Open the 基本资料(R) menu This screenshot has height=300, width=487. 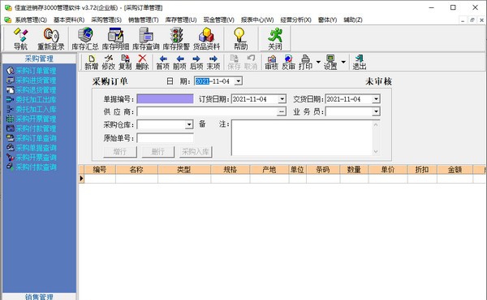(x=69, y=20)
